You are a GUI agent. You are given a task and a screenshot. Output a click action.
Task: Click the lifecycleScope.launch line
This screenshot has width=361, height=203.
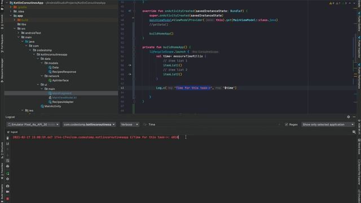coord(169,52)
